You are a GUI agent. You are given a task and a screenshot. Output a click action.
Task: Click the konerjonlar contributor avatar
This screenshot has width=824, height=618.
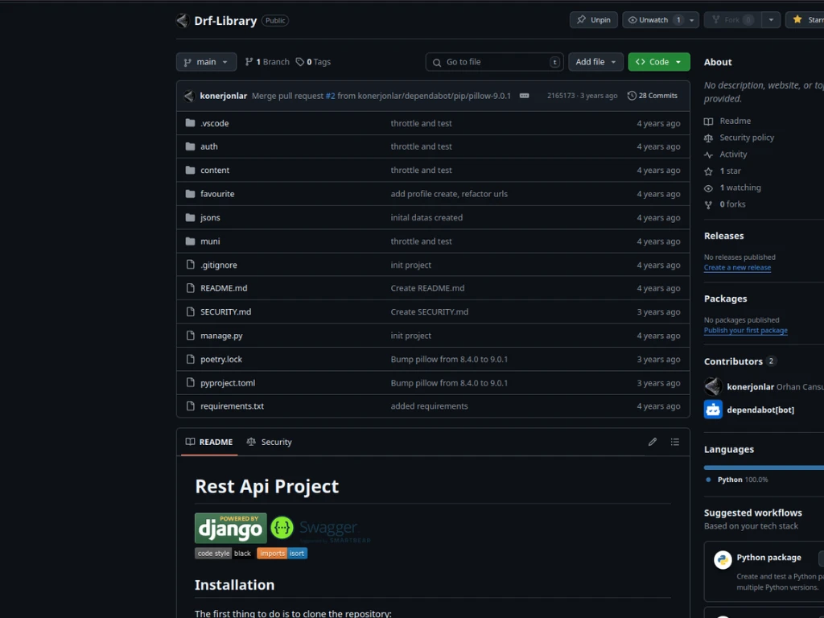713,387
